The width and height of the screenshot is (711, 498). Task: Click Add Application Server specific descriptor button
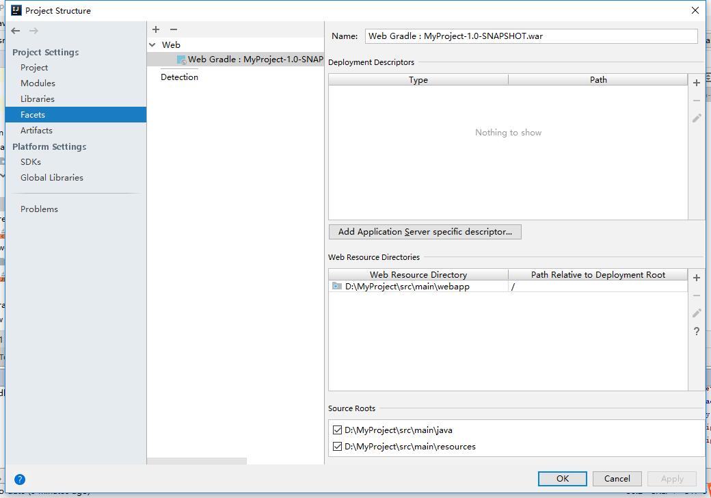425,232
